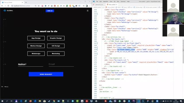Viewport: 184px width, 103px height.
Task: Open File menu in VS Code
Action: [97, 1]
